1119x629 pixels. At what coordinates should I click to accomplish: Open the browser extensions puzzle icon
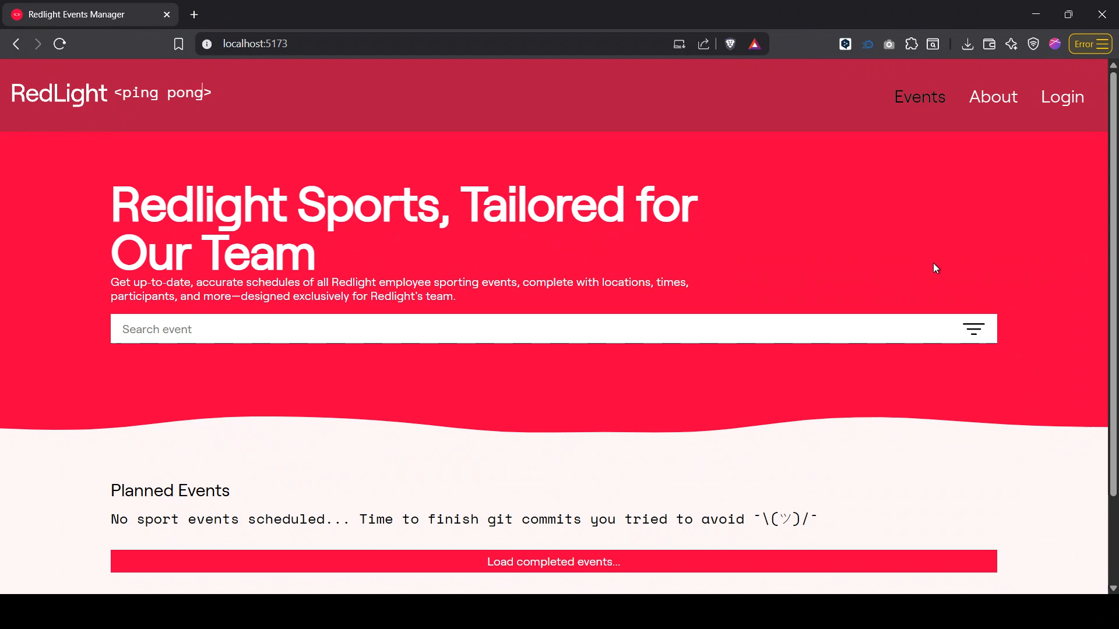click(912, 44)
